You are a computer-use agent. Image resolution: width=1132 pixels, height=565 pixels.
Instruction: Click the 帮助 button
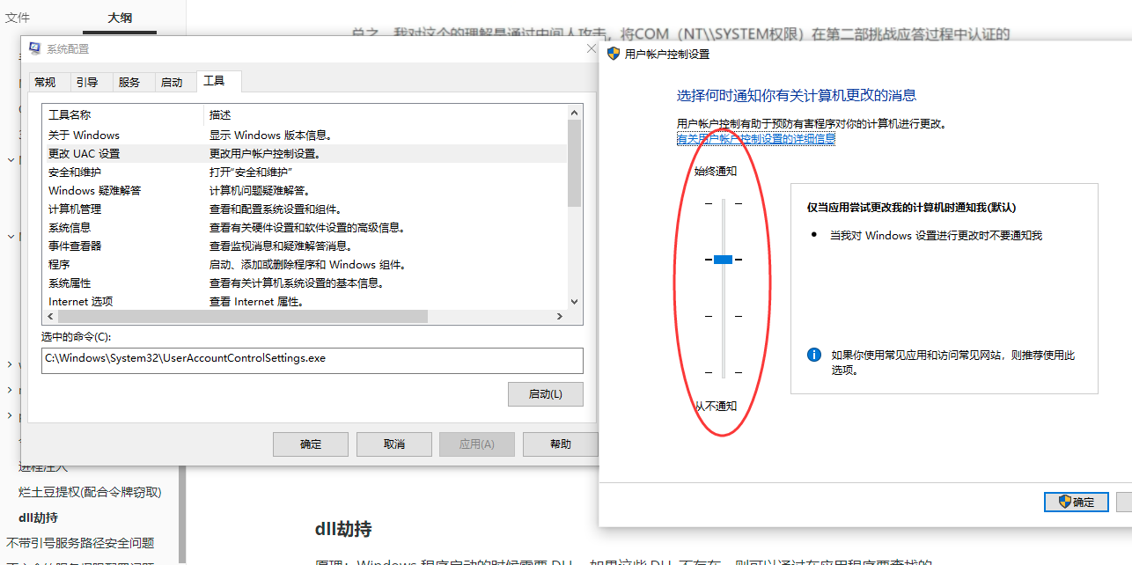point(561,444)
